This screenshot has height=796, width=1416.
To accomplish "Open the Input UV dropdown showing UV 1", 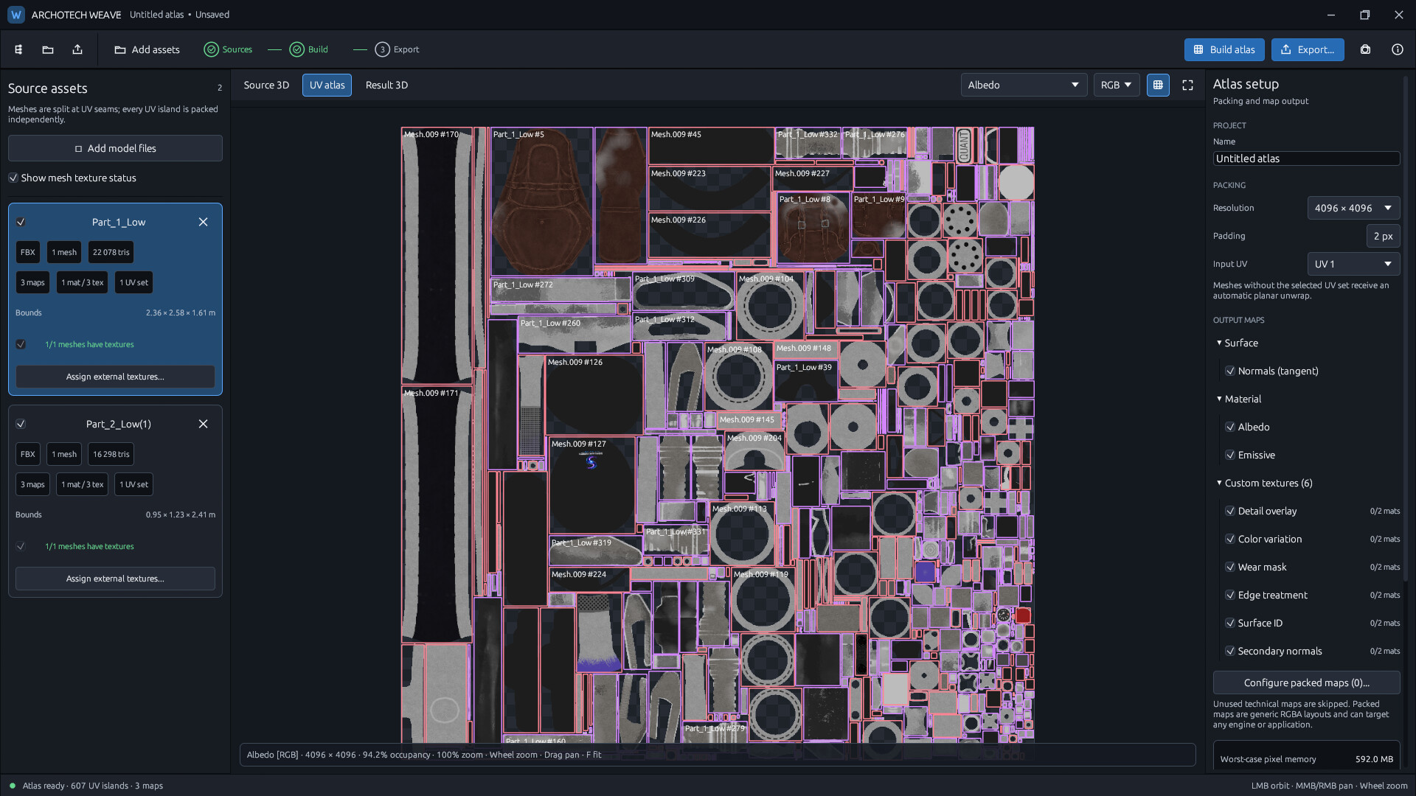I will [1353, 264].
